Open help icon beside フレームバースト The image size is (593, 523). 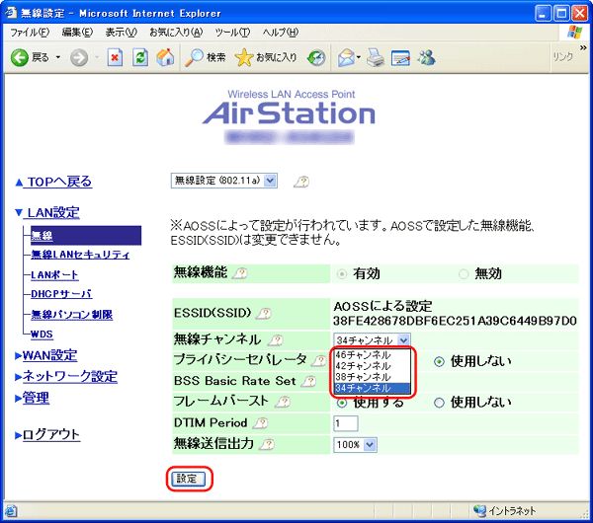(x=283, y=402)
